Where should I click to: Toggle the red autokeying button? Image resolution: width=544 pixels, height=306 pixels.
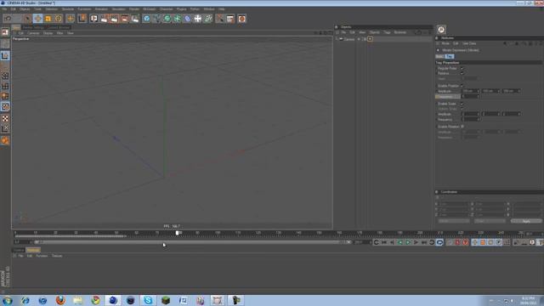point(465,242)
